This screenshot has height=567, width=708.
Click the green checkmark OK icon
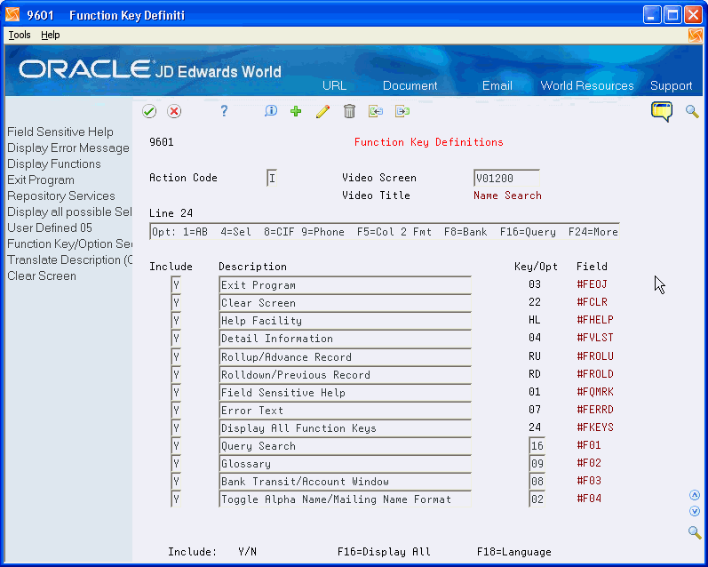pyautogui.click(x=149, y=111)
